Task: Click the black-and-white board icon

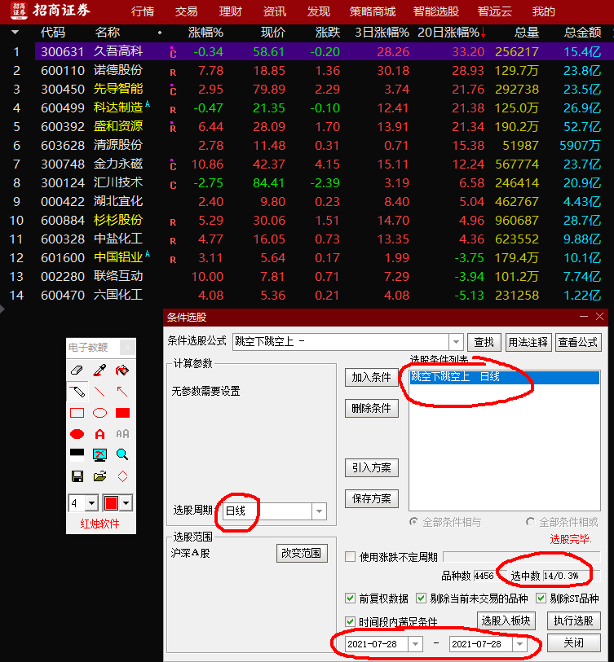Action: point(77,454)
